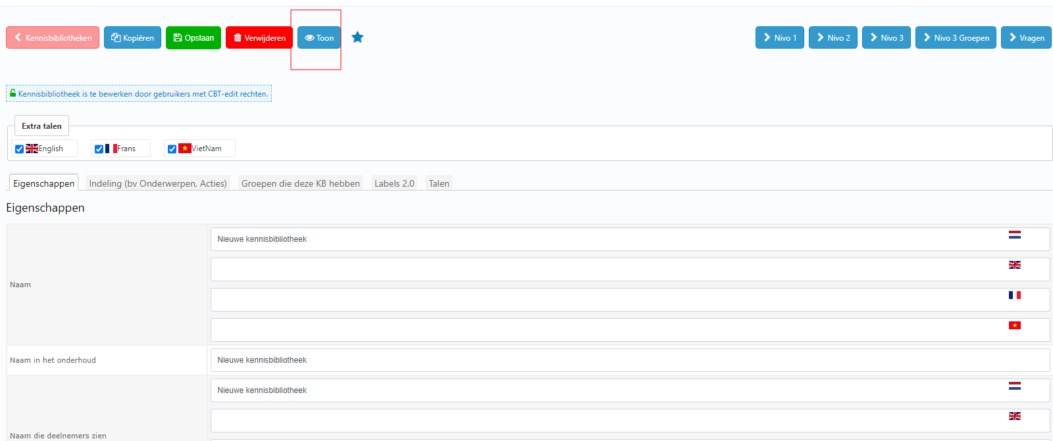
Task: Click the Vietnam flag in fourth Naam field
Action: [1014, 325]
